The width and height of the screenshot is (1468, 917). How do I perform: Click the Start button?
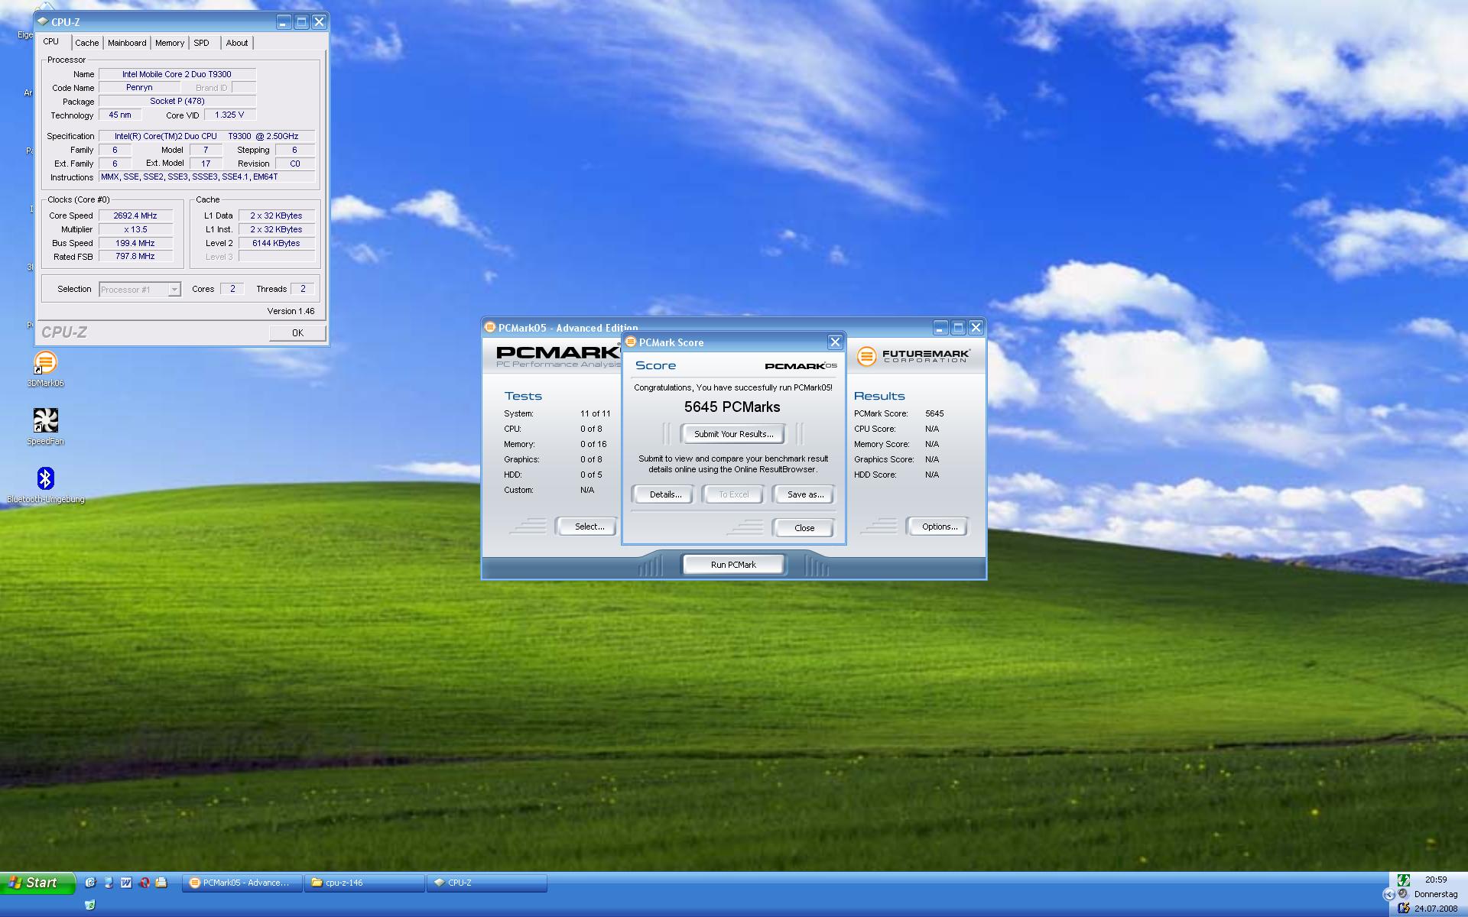(37, 883)
